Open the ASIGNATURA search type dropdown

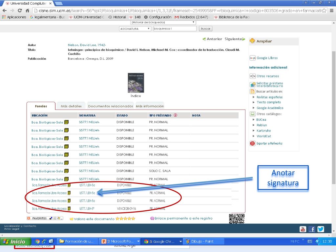coord(135,29)
